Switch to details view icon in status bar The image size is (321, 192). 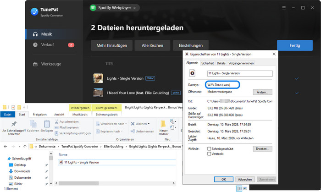coord(239,188)
